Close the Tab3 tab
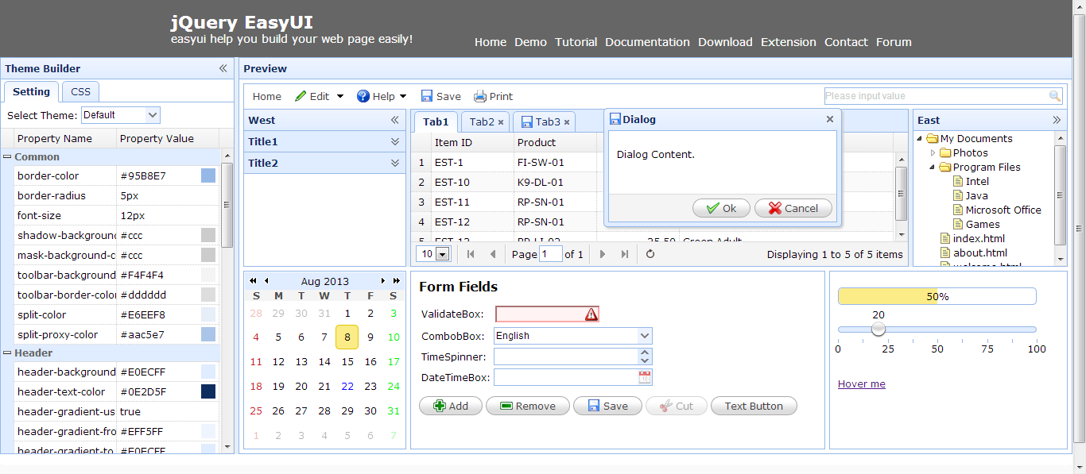Viewport: 1086px width, 474px height. tap(567, 122)
